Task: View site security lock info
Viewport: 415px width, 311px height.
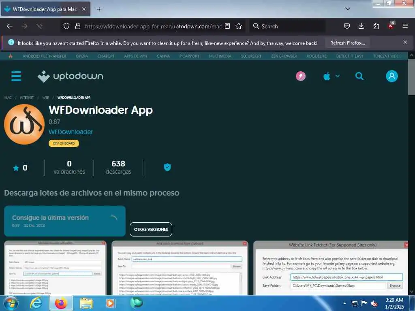Action: (77, 26)
